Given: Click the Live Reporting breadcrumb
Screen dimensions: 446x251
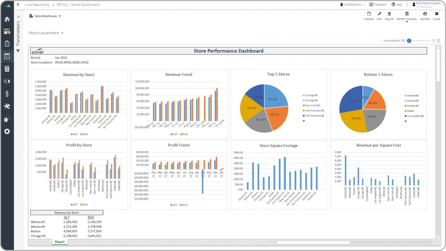Looking at the screenshot, I should (37, 5).
